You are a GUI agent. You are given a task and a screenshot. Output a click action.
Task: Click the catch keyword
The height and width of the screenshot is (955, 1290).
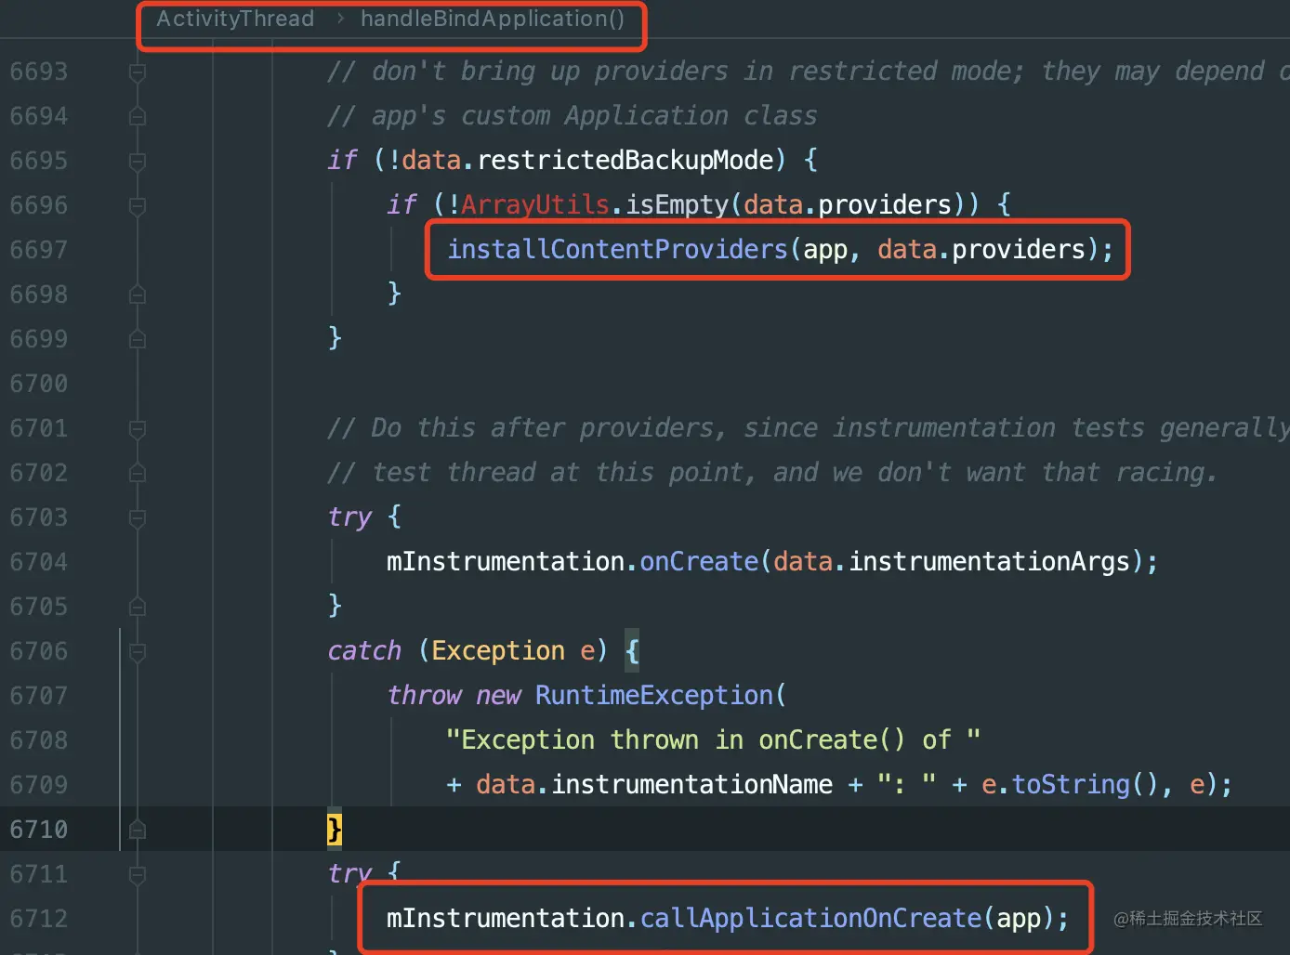coord(364,650)
